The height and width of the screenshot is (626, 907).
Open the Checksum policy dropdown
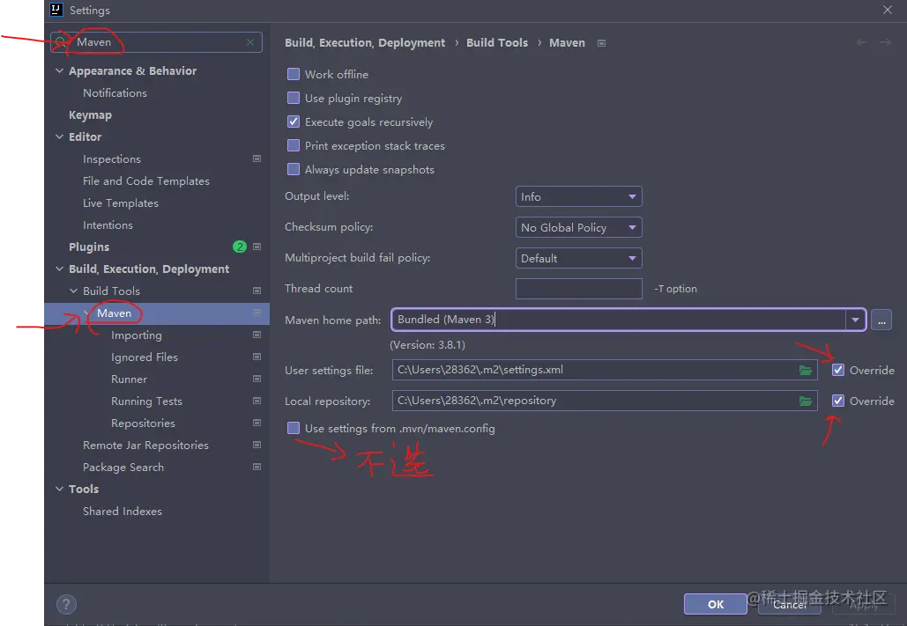coord(578,227)
